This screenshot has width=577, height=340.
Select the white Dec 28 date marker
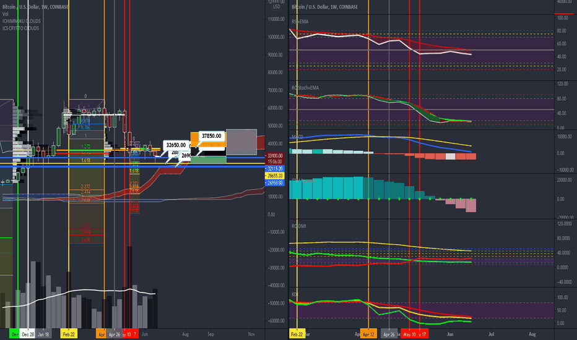pyautogui.click(x=28, y=334)
